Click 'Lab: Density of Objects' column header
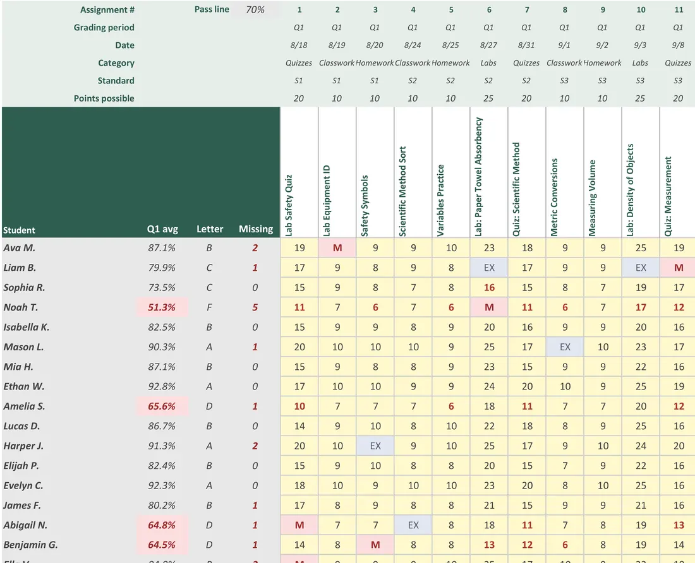 pos(641,172)
